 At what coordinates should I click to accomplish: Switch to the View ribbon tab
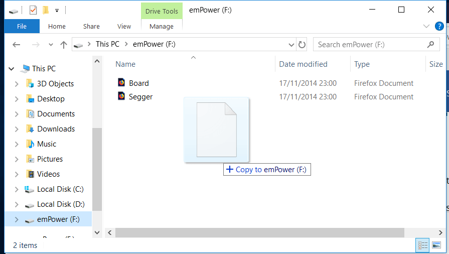tap(124, 27)
